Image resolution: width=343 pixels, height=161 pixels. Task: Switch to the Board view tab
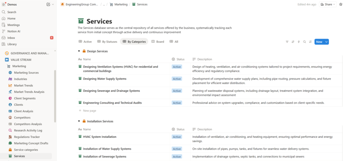point(158,42)
